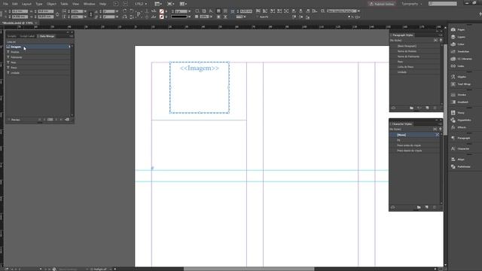
Task: Click Rotate 90° clockwise icon in control bar
Action: coord(124,11)
